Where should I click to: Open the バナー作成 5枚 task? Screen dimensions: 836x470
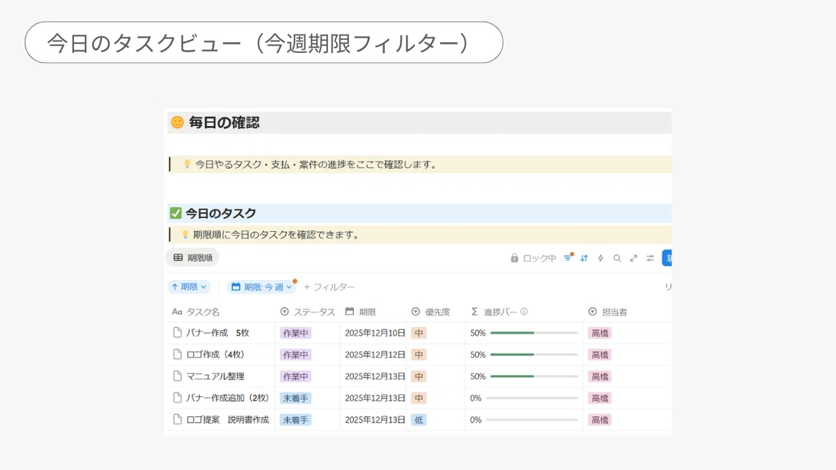tap(217, 333)
